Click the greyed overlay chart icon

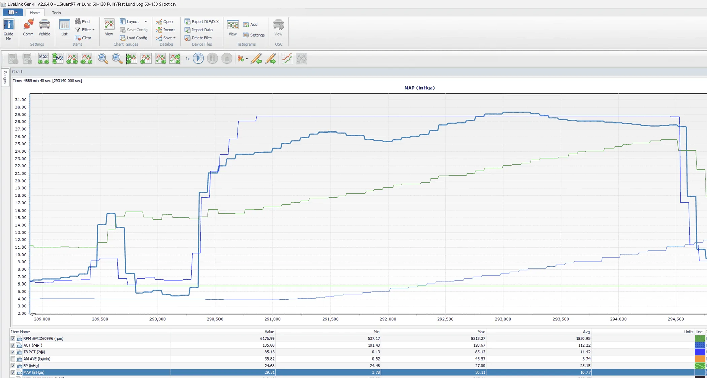click(301, 59)
